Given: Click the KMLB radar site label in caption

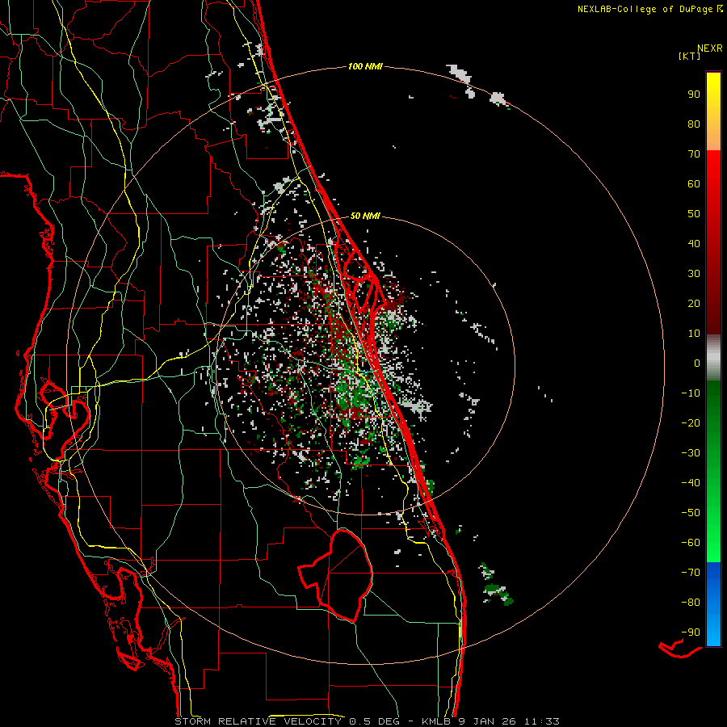Looking at the screenshot, I should 436,721.
